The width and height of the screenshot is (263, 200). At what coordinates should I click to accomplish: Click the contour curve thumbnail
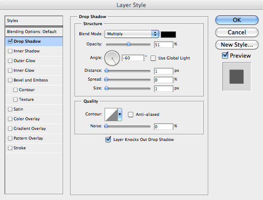(111, 115)
